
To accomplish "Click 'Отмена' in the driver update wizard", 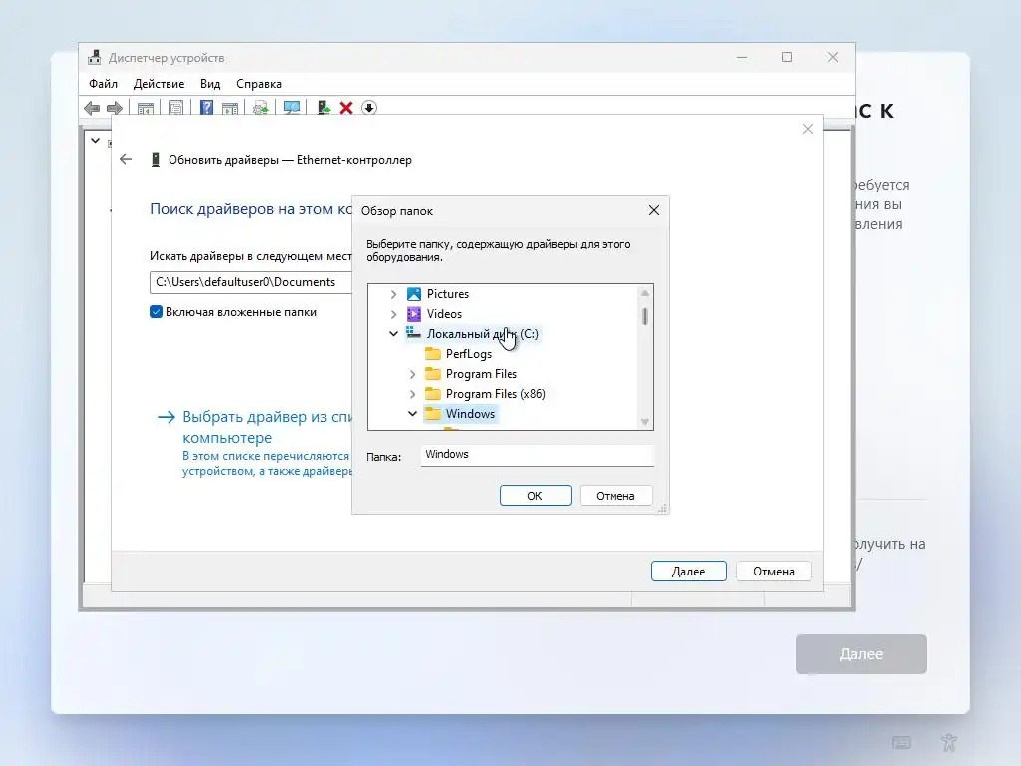I will (x=774, y=571).
